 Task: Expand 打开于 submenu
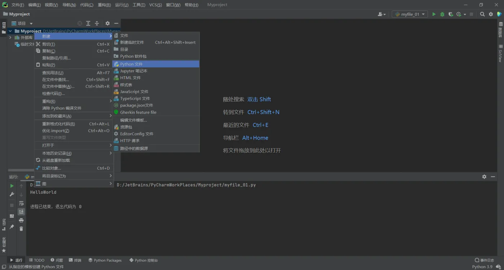click(x=74, y=145)
